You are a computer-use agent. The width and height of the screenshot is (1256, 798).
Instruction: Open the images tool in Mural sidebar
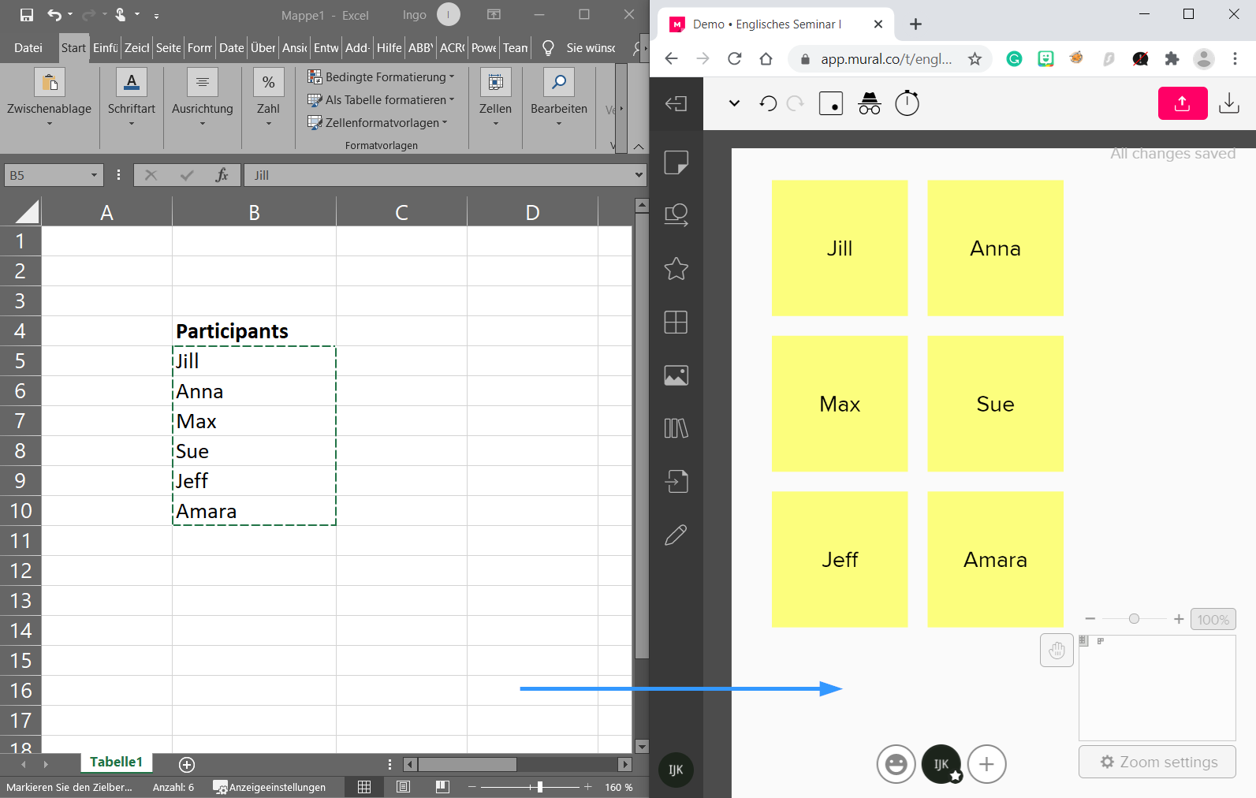pos(676,375)
